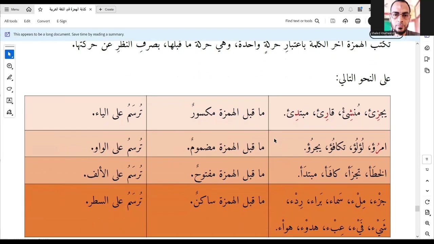The height and width of the screenshot is (244, 434).
Task: Click the cell 'تُرسَم على السطر'
Action: tap(85, 210)
